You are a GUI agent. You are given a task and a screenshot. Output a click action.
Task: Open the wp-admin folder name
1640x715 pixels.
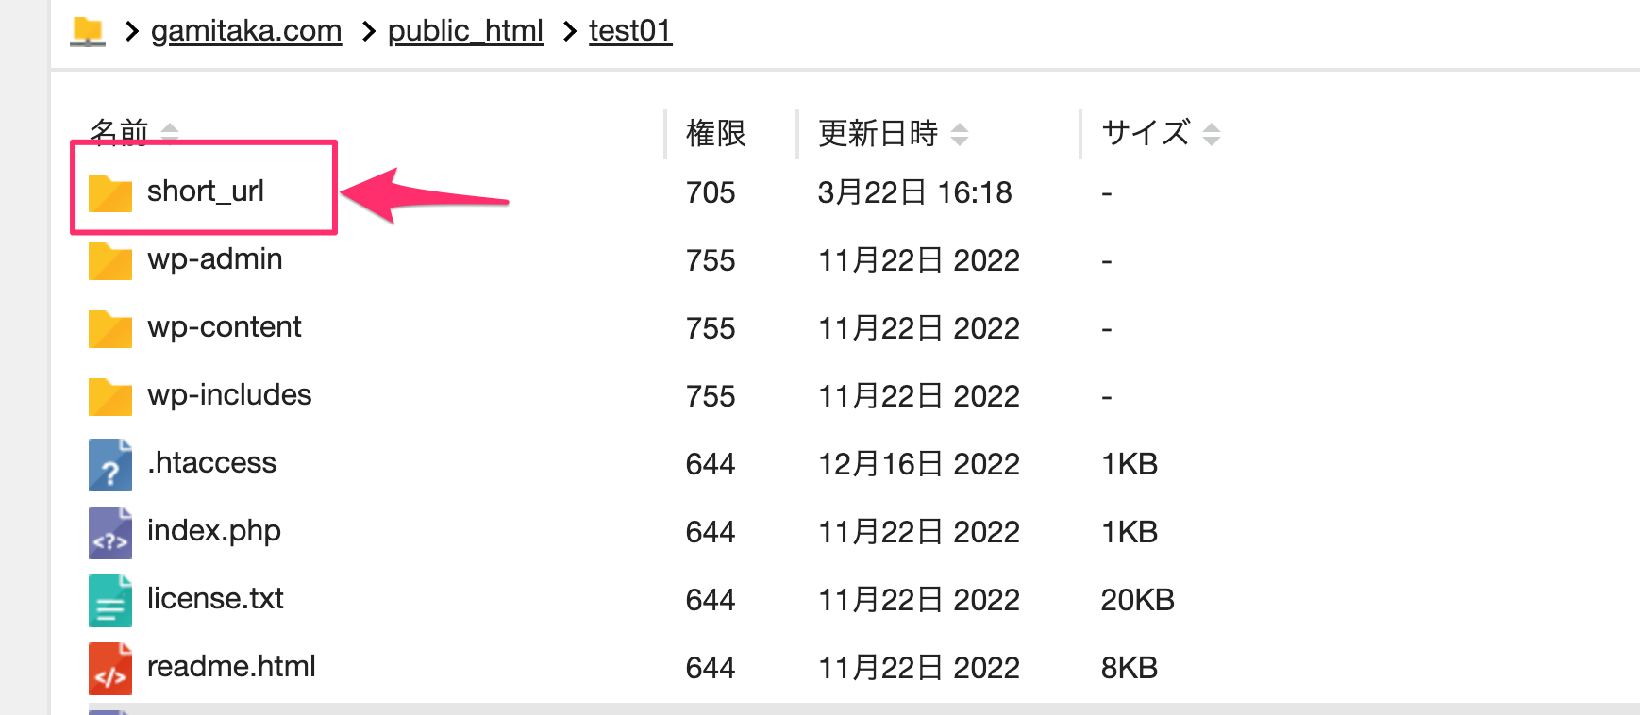(215, 259)
